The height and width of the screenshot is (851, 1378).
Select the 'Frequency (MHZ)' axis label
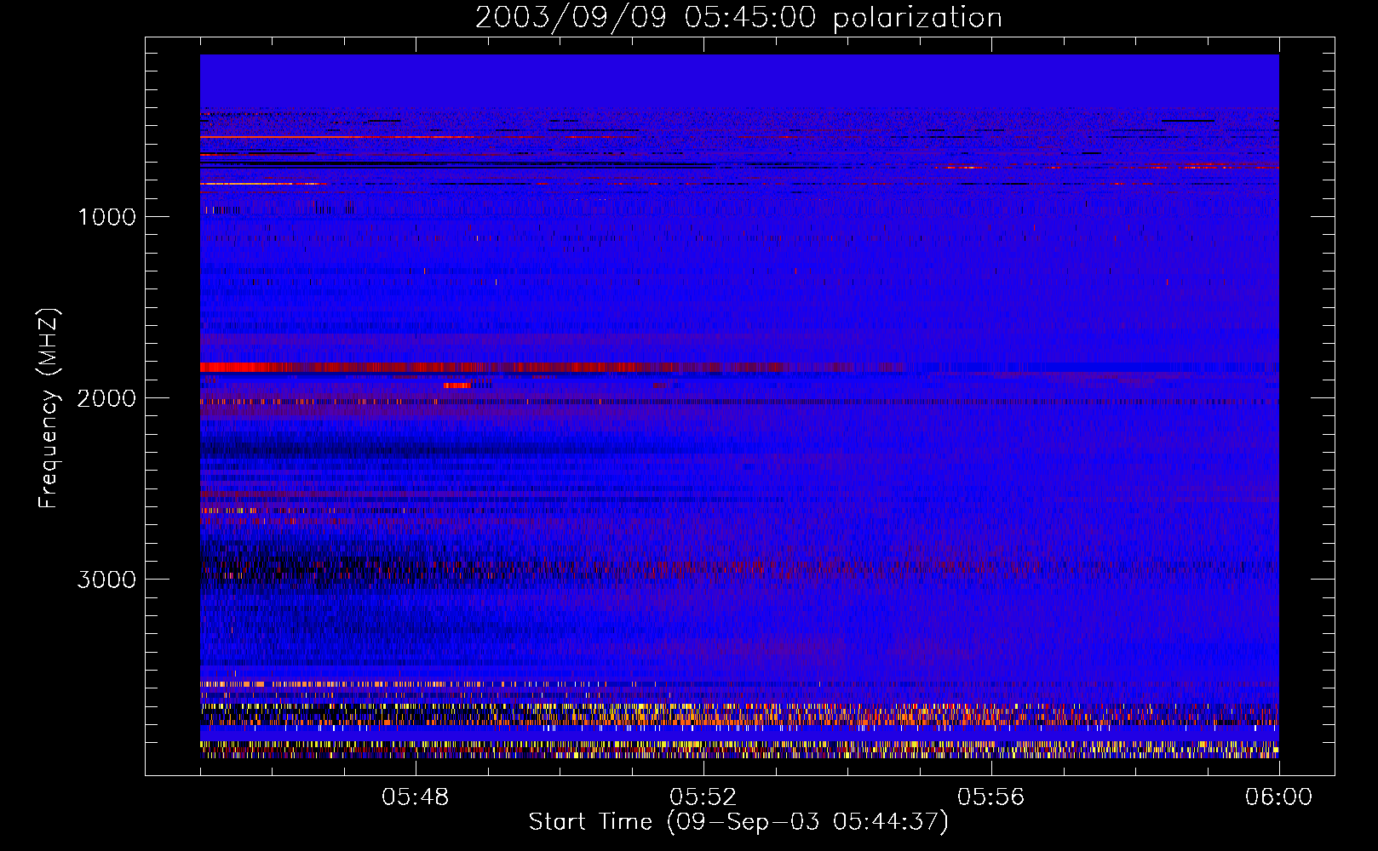click(x=49, y=408)
